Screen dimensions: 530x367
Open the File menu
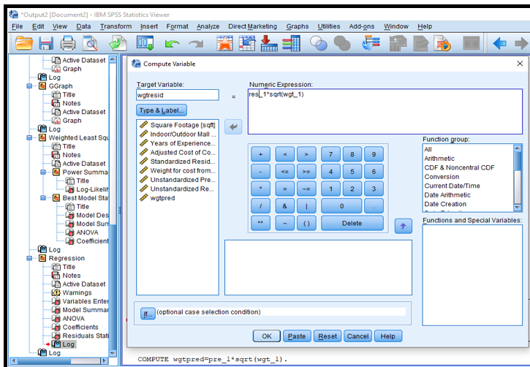tap(18, 26)
